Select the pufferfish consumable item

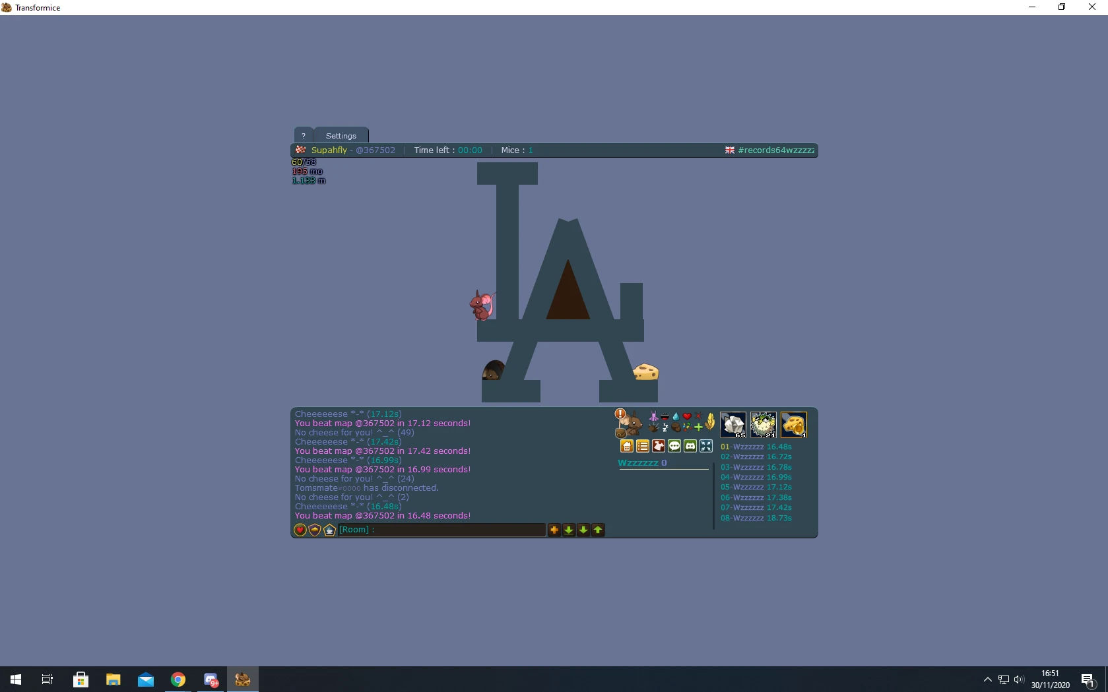(x=763, y=425)
